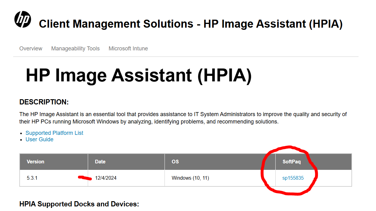Download SoftPaq sp155835
Screen dimensions: 376x211
point(293,178)
